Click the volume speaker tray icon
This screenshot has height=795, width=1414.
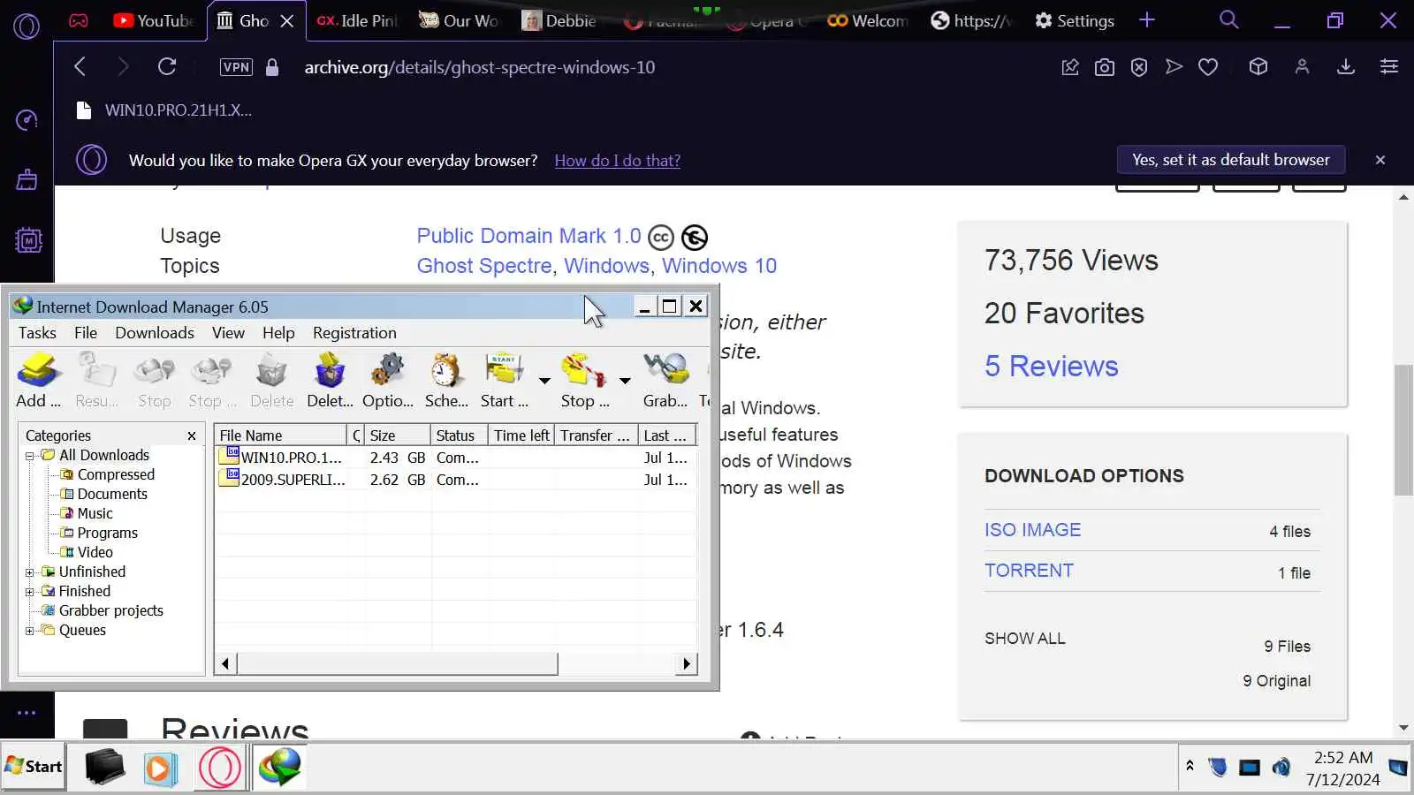tap(1281, 767)
